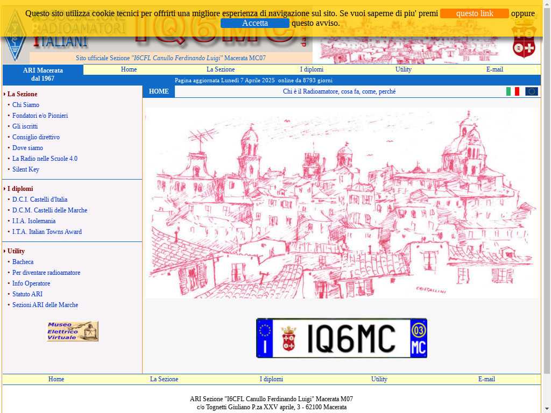Open Utility in top navigation
The width and height of the screenshot is (551, 413).
pyautogui.click(x=404, y=69)
